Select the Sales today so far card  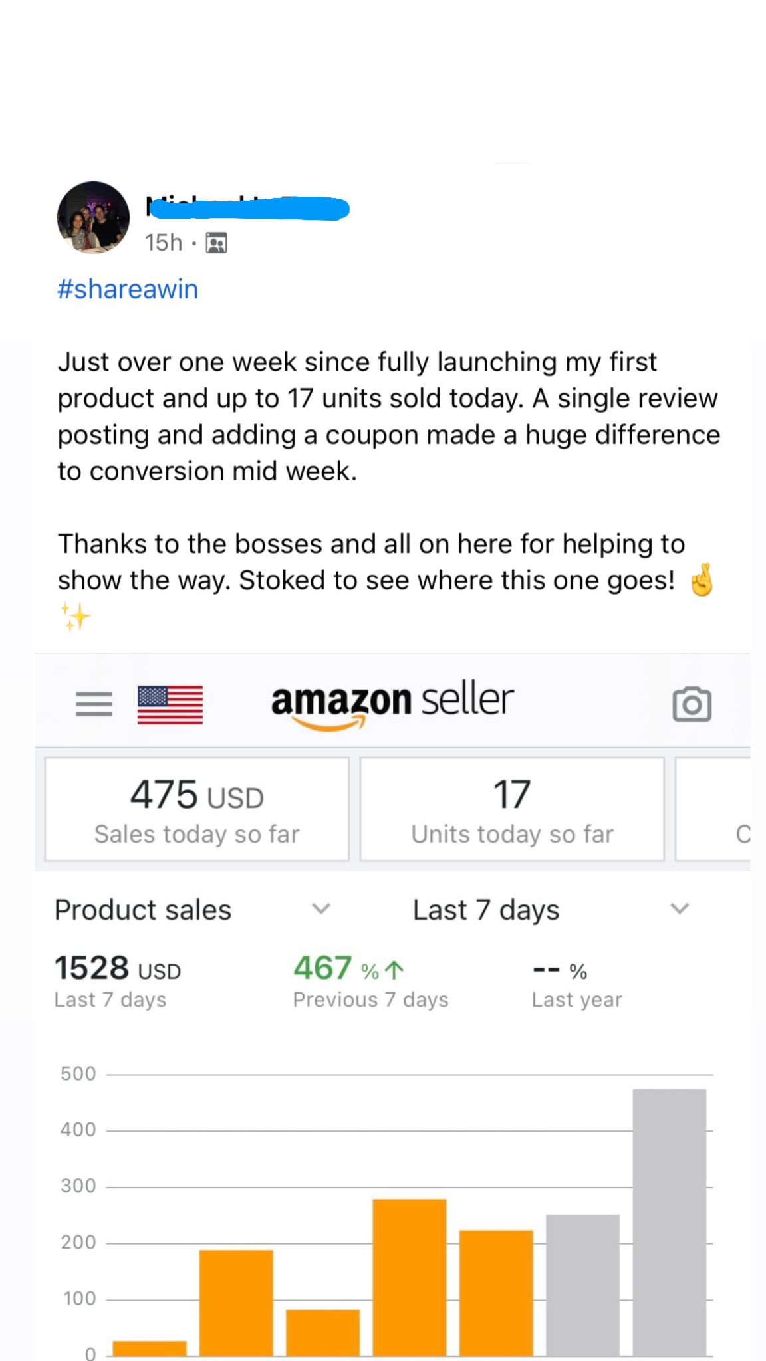tap(196, 808)
